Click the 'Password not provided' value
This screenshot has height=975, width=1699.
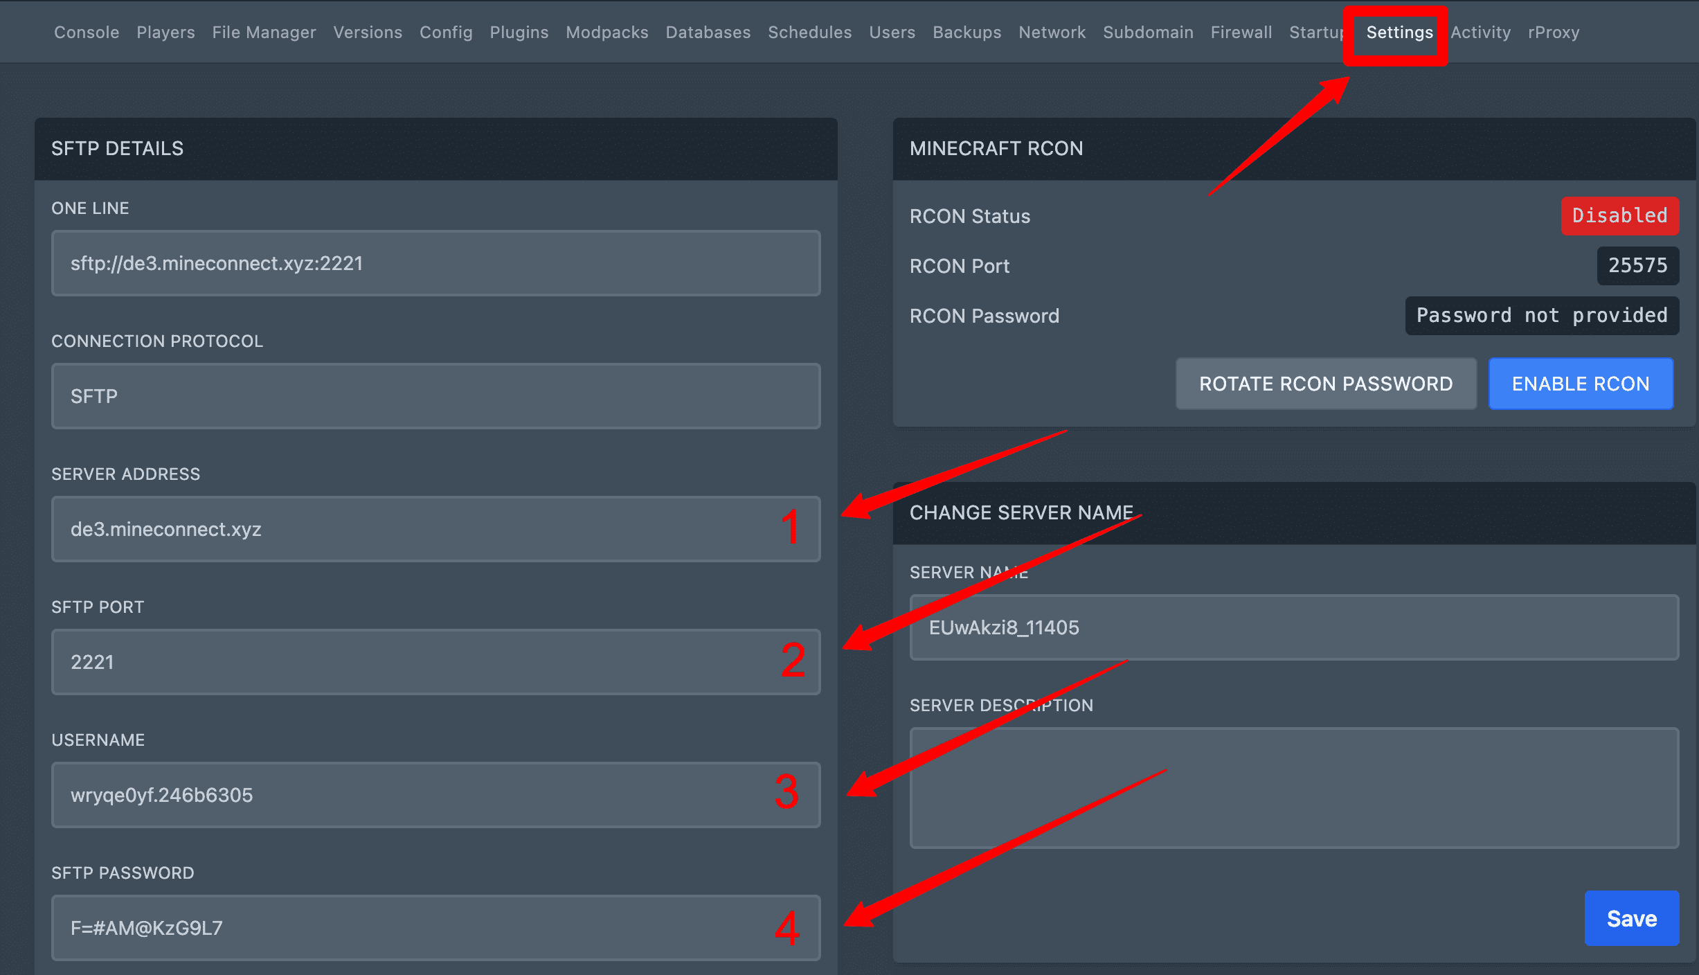[1543, 315]
